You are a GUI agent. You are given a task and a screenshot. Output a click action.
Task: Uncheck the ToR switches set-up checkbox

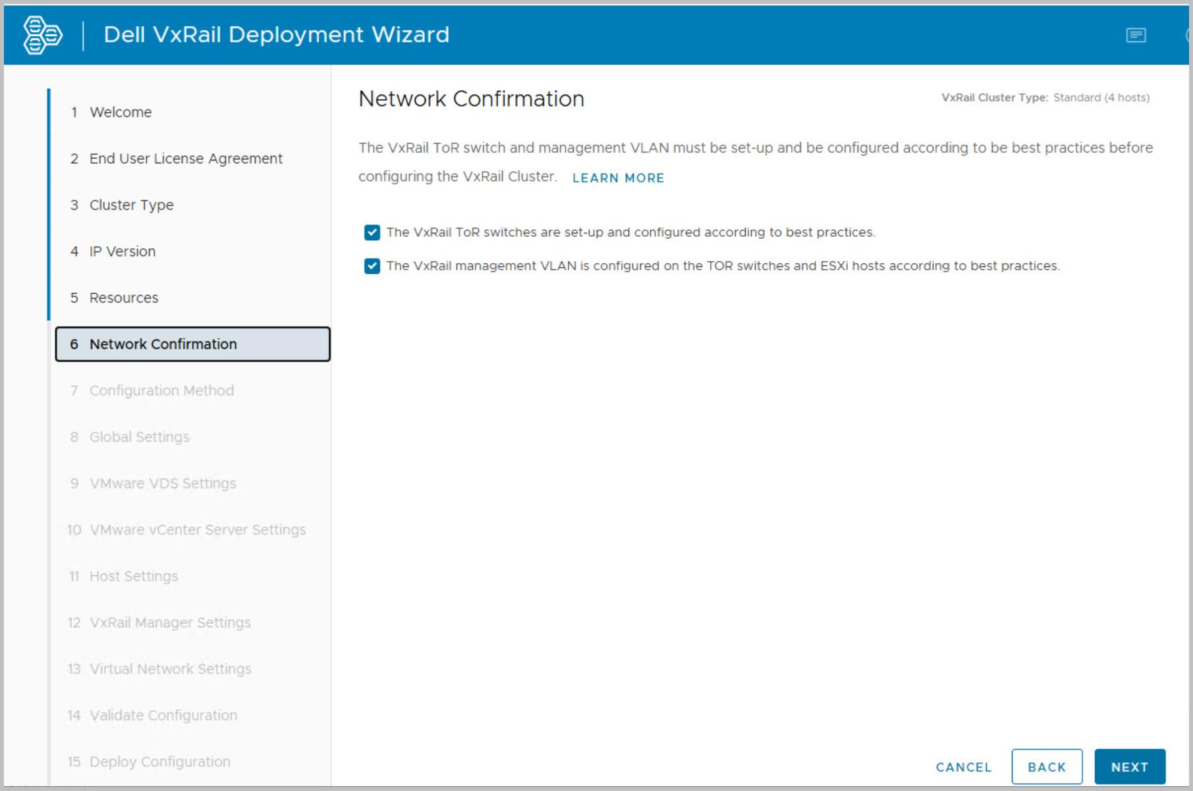point(372,232)
